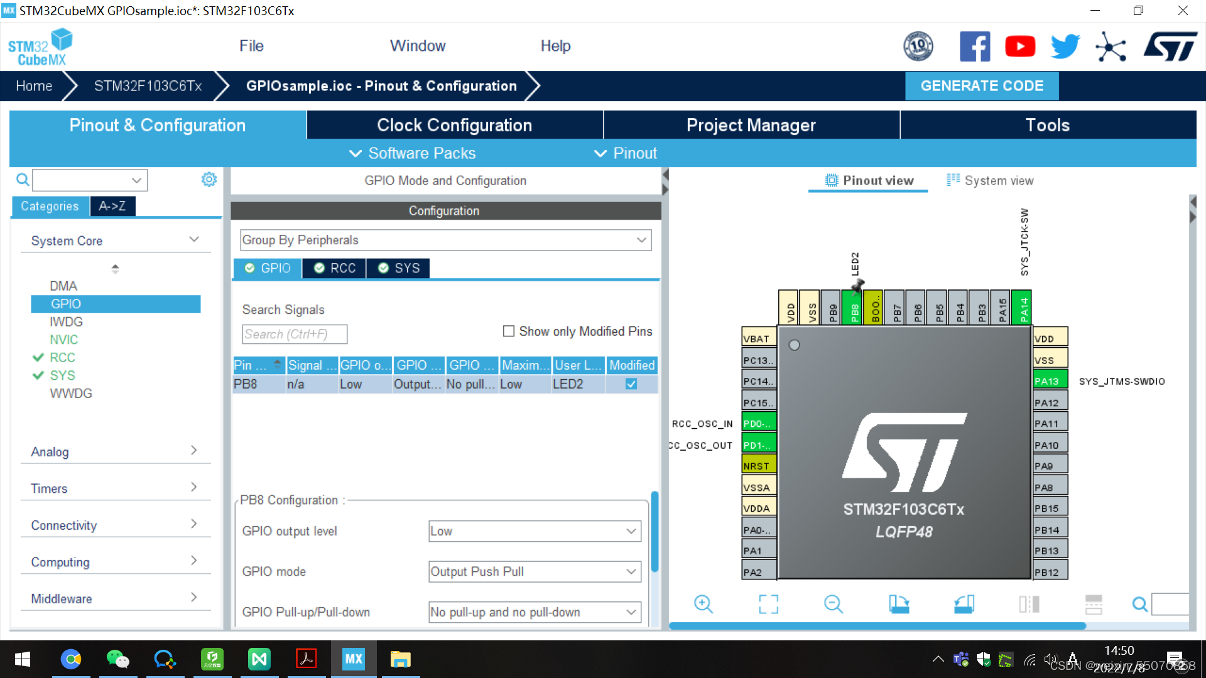Click the Search Signals input field
Screen dimensions: 1206x678
click(294, 334)
